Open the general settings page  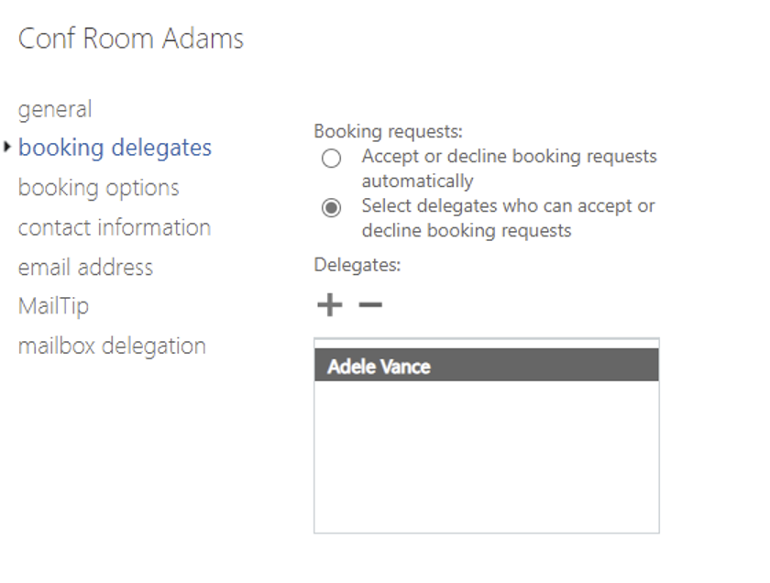pos(55,108)
